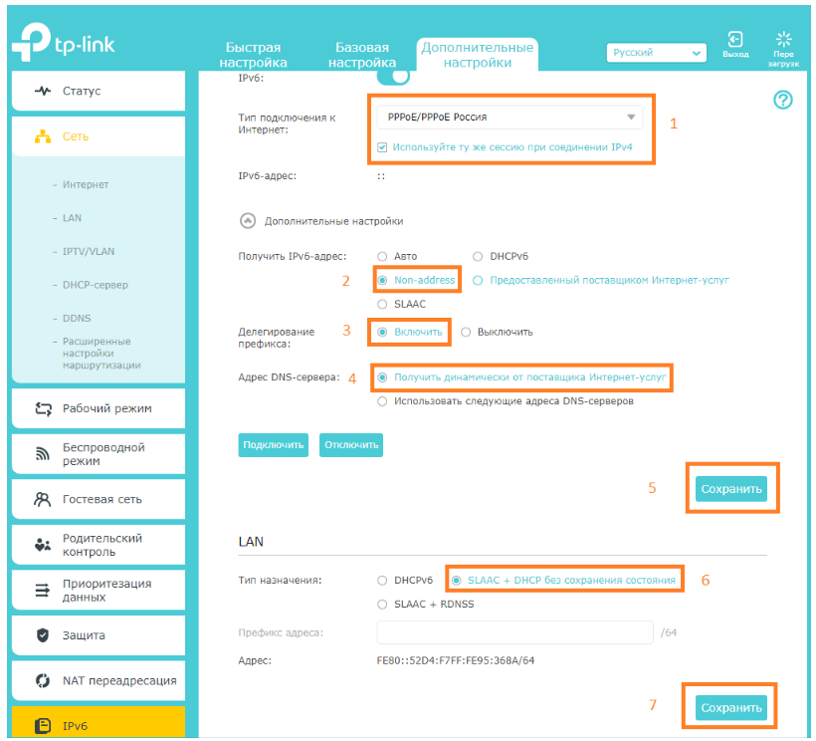This screenshot has height=741, width=816.
Task: Select 'Предоставленный поставщиком Интернет-услуг' option
Action: click(x=478, y=280)
